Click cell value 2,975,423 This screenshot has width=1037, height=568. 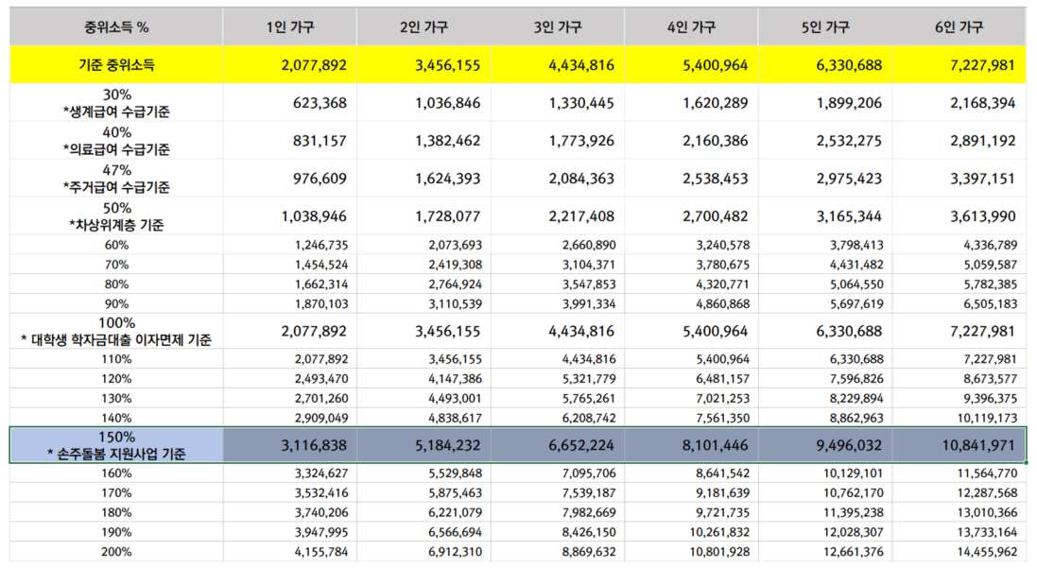(849, 179)
